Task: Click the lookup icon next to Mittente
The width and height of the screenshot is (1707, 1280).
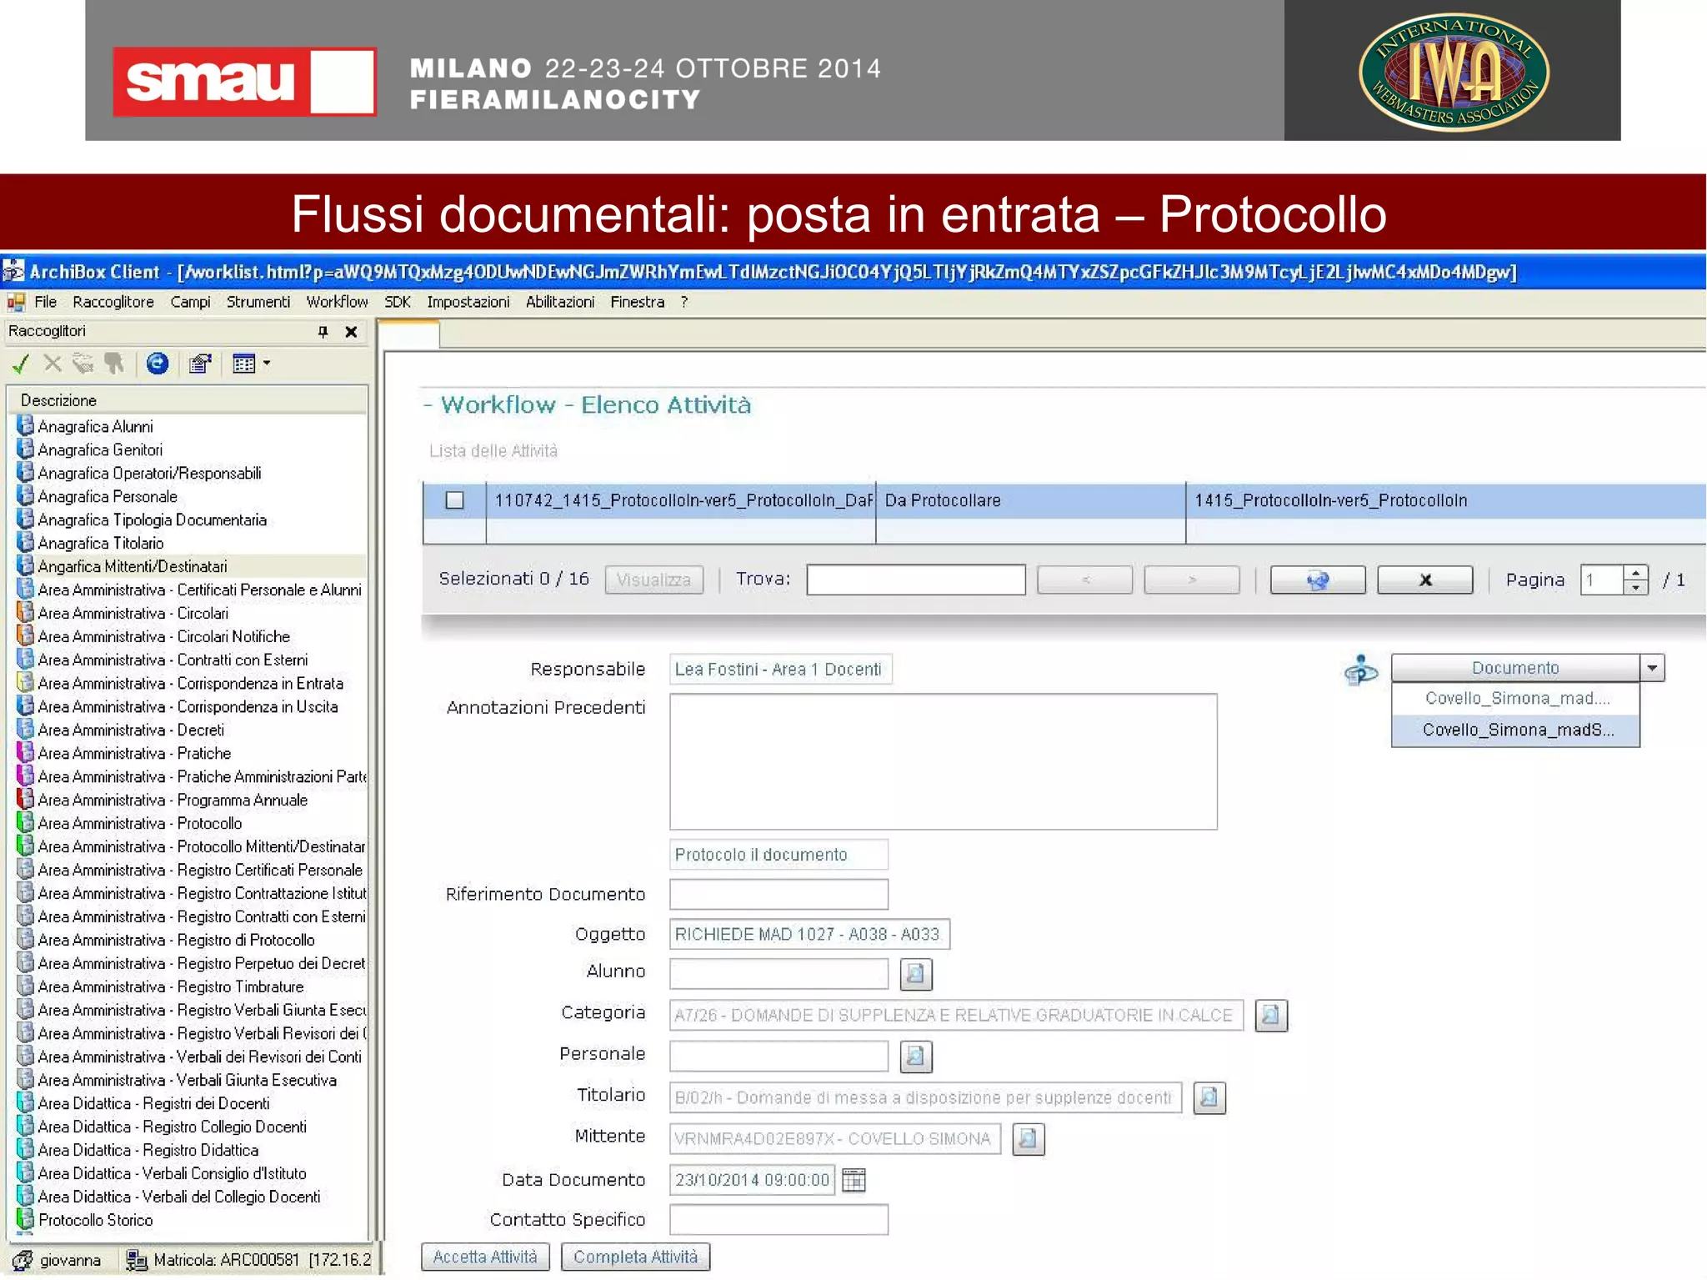Action: click(x=1029, y=1139)
